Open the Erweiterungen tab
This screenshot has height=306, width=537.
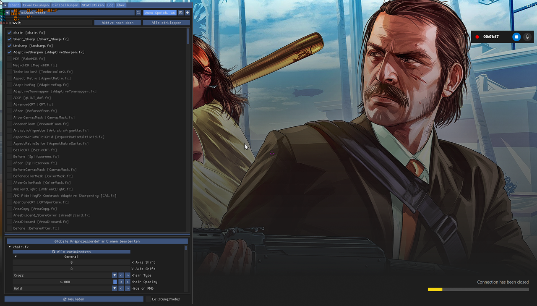(36, 5)
